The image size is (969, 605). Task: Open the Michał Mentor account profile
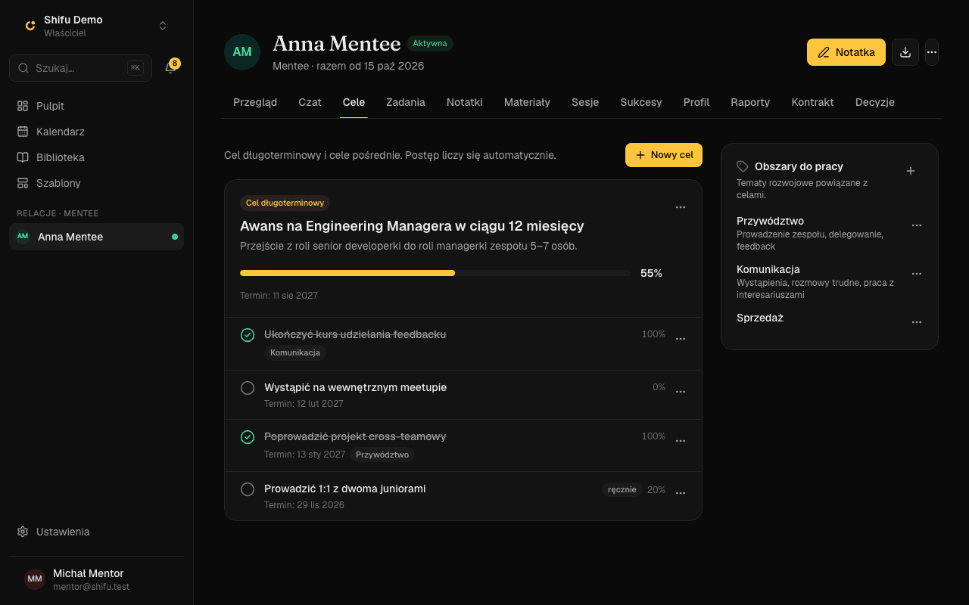[x=97, y=580]
